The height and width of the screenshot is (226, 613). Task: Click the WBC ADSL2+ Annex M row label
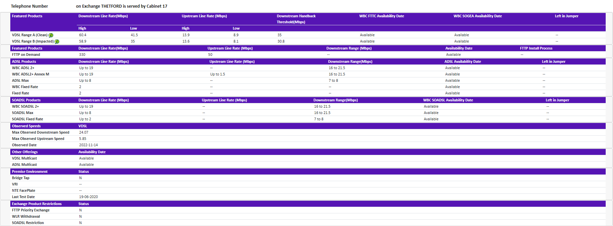31,74
